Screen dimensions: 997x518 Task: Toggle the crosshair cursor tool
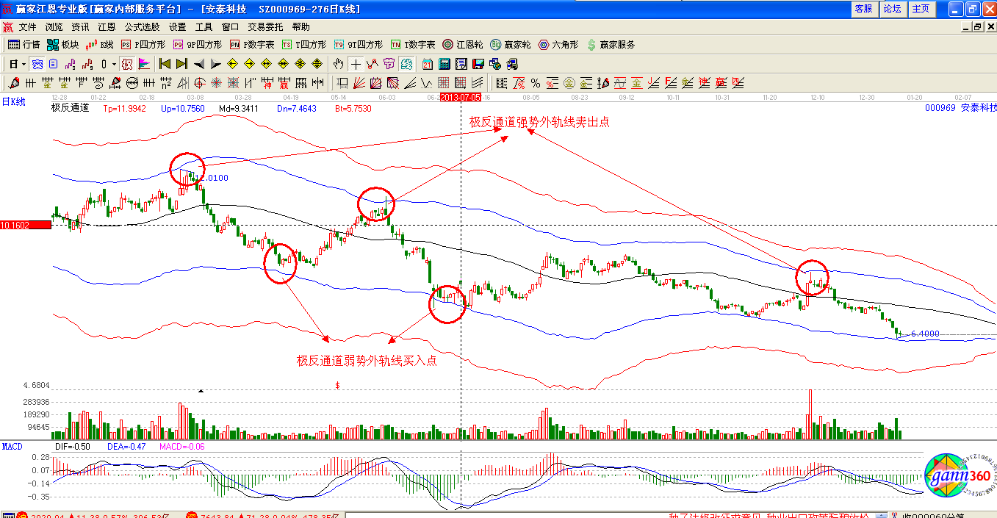356,64
